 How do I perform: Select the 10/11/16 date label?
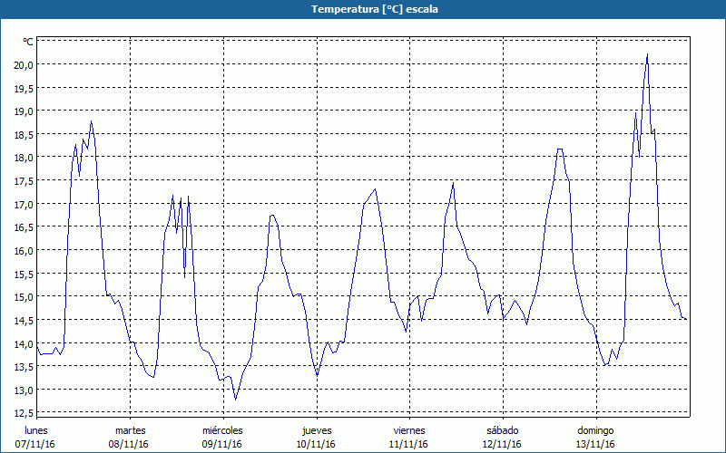[316, 444]
